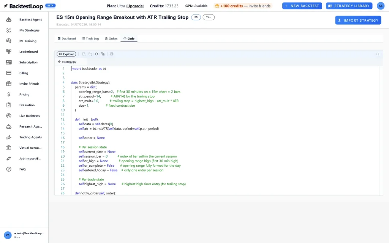Screen dimensions: 389x243
Task: Toggle fullscreen for code editor
Action: click(378, 54)
